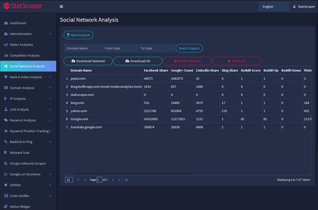This screenshot has height=210, width=318.
Task: Click the Download Selected button
Action: (x=88, y=61)
